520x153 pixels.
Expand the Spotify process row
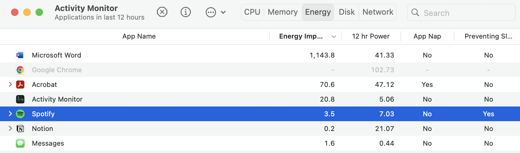[10, 114]
